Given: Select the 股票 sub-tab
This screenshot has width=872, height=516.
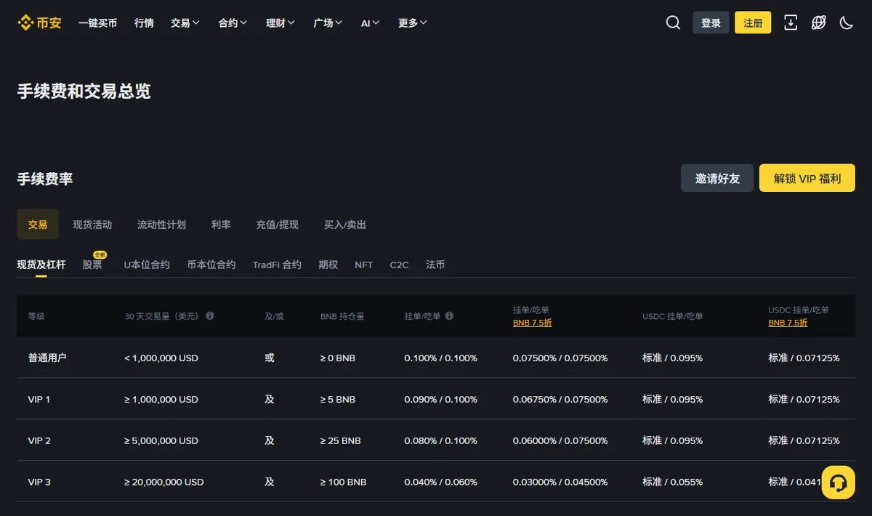Looking at the screenshot, I should click(92, 265).
